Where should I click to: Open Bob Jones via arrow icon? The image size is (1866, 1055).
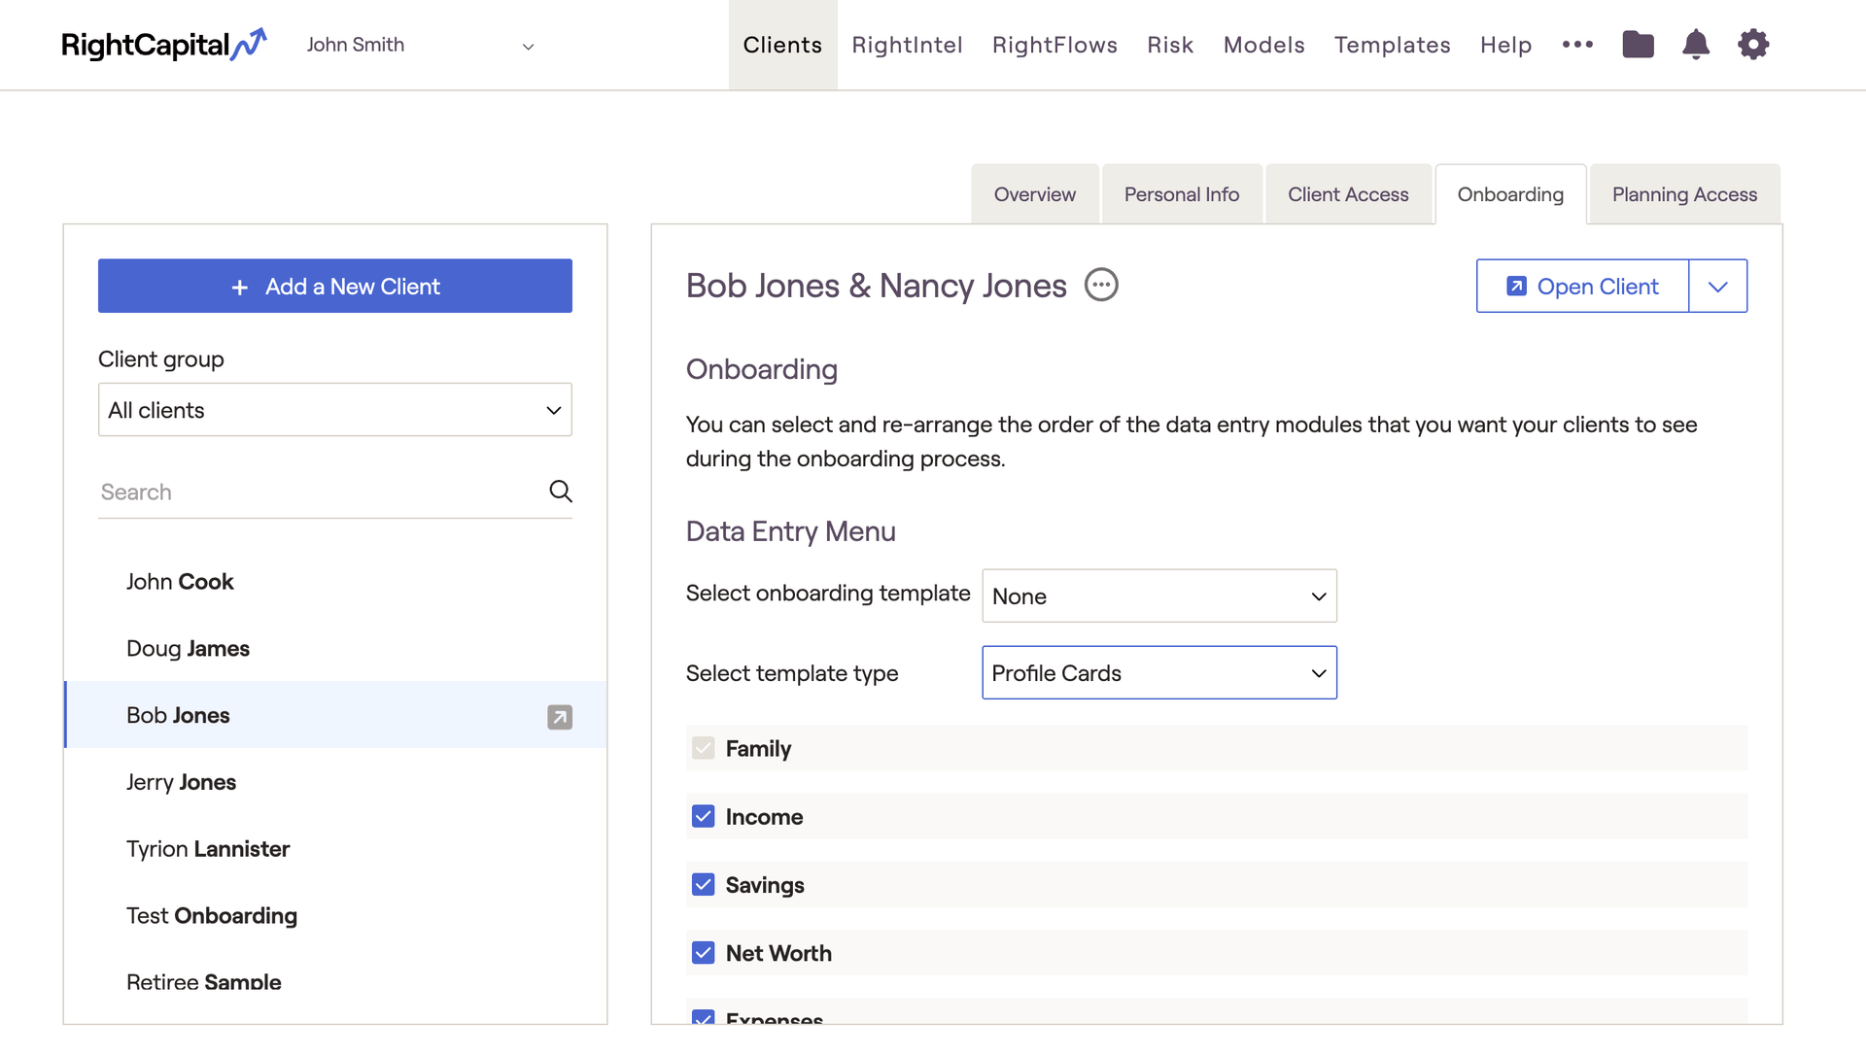560,717
